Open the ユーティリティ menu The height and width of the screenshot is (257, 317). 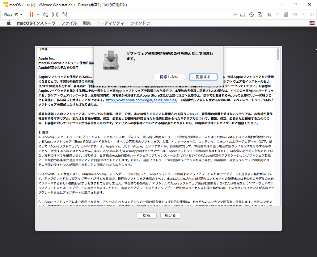[110, 23]
